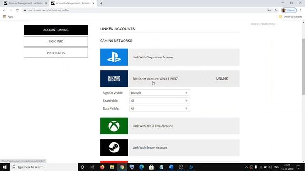
Task: Open Task View on the taskbar
Action: click(x=92, y=167)
